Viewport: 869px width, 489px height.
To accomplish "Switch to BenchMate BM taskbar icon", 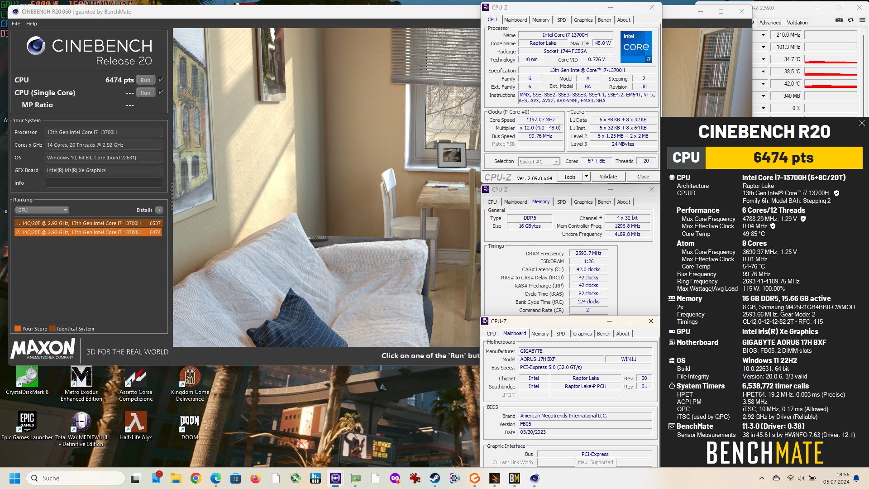I will click(515, 478).
